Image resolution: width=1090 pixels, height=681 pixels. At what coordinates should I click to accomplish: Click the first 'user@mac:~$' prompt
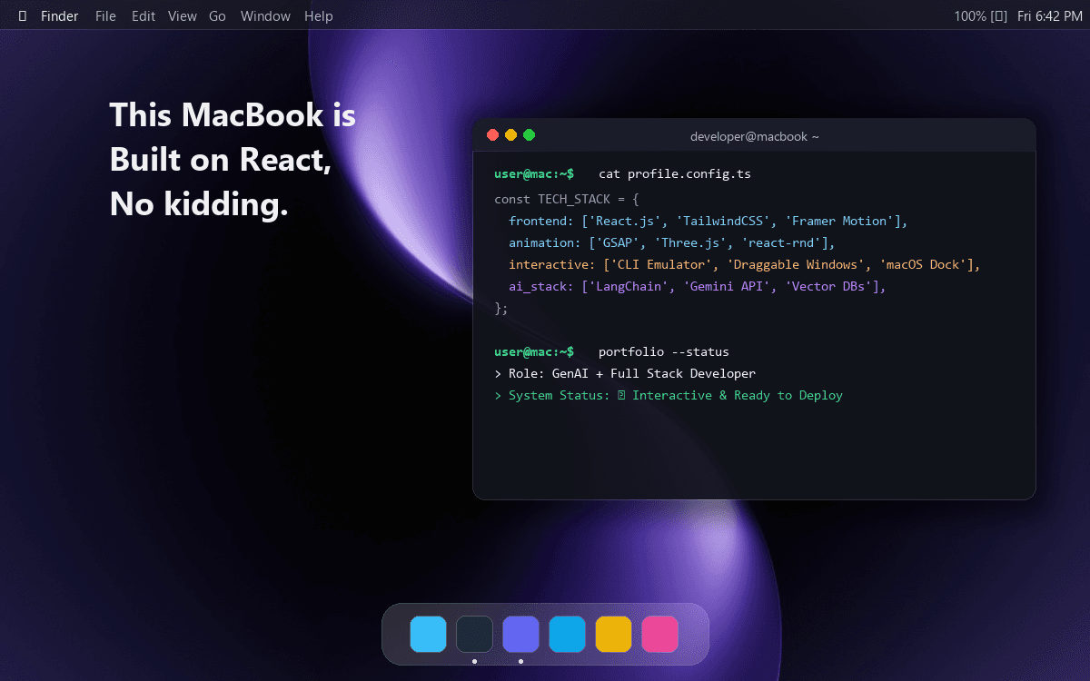pyautogui.click(x=534, y=173)
